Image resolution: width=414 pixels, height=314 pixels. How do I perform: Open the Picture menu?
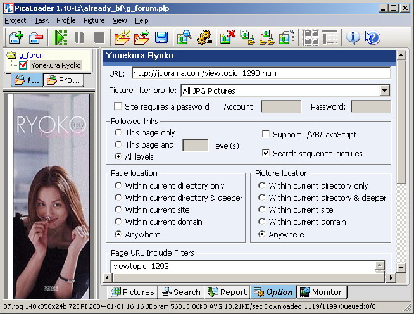pyautogui.click(x=94, y=20)
